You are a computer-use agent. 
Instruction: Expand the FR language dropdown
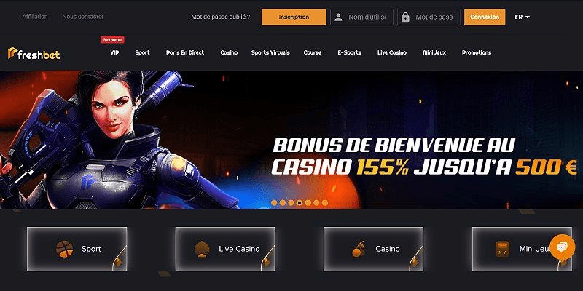(x=522, y=17)
